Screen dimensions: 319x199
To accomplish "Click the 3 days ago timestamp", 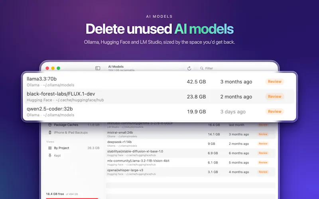I will (x=233, y=112).
